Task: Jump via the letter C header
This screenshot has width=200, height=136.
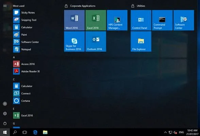Action: [14, 80]
